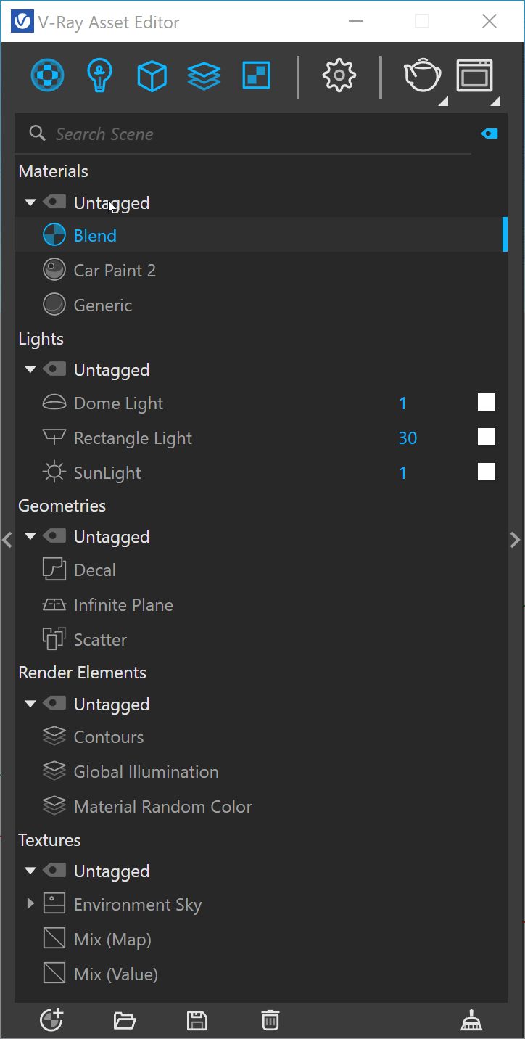Open the Render Elements layers icon
Screen dimensions: 525x1039
(x=204, y=75)
